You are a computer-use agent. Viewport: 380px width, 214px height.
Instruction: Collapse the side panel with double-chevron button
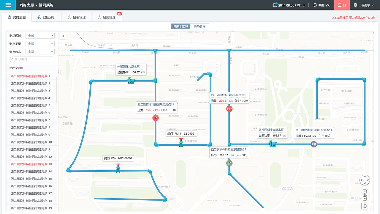[x=63, y=36]
